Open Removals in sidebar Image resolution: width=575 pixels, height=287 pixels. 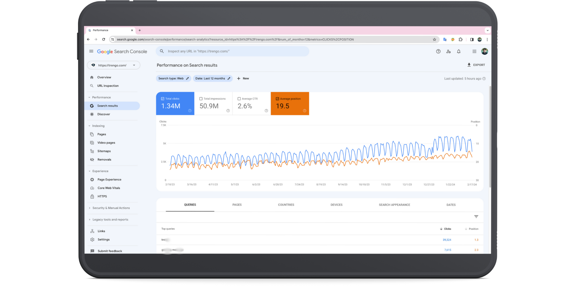(104, 160)
